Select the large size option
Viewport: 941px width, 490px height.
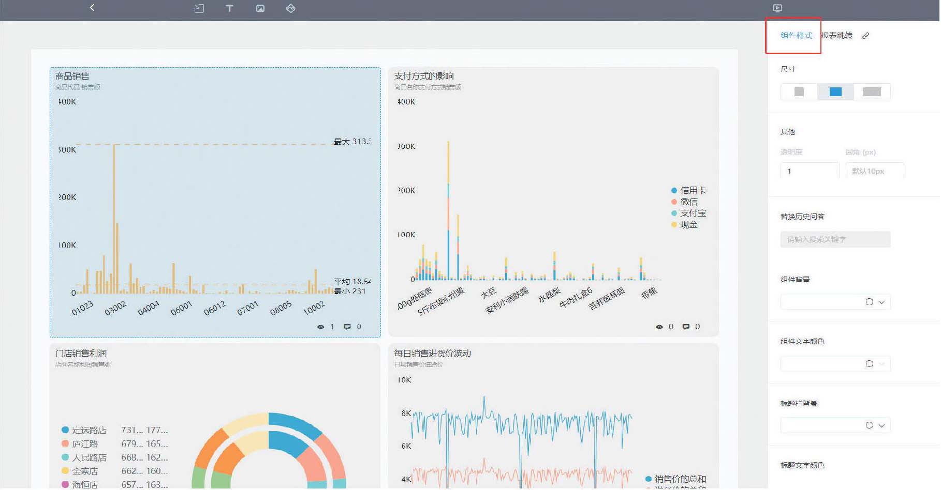pyautogui.click(x=871, y=92)
